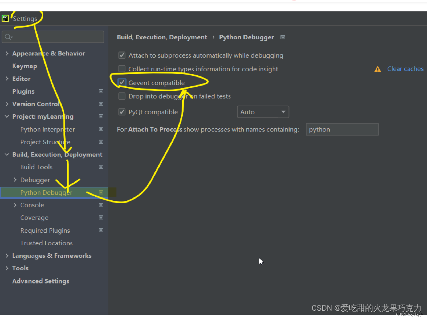
Task: Open the PyQt Auto dropdown
Action: point(263,112)
